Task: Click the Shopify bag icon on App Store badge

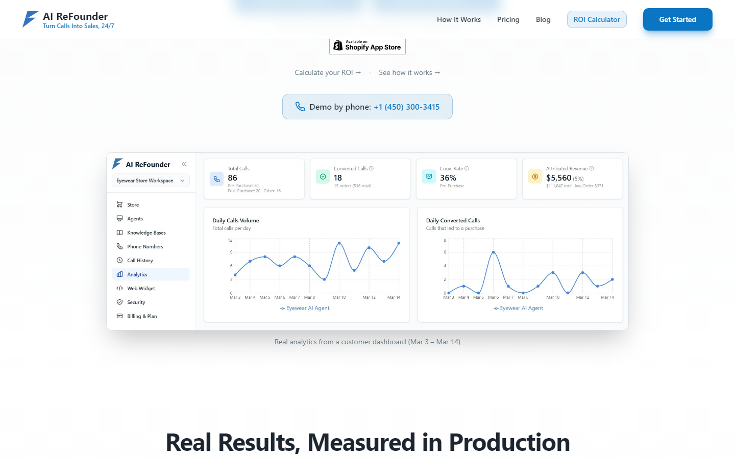Action: click(x=338, y=45)
